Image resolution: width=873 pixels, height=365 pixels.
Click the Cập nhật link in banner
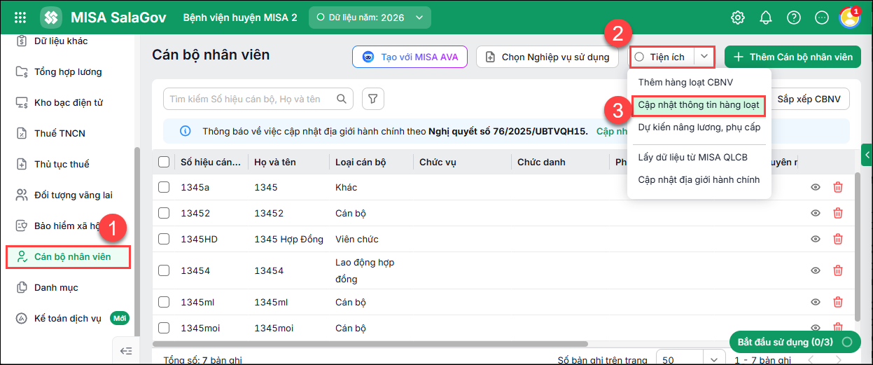click(x=611, y=131)
